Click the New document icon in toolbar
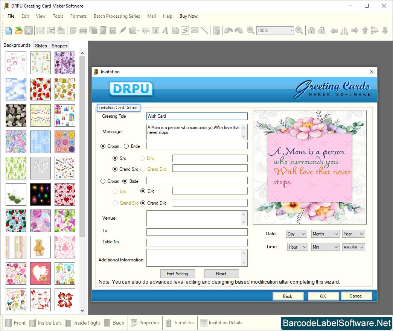This screenshot has width=393, height=331. [x=8, y=30]
